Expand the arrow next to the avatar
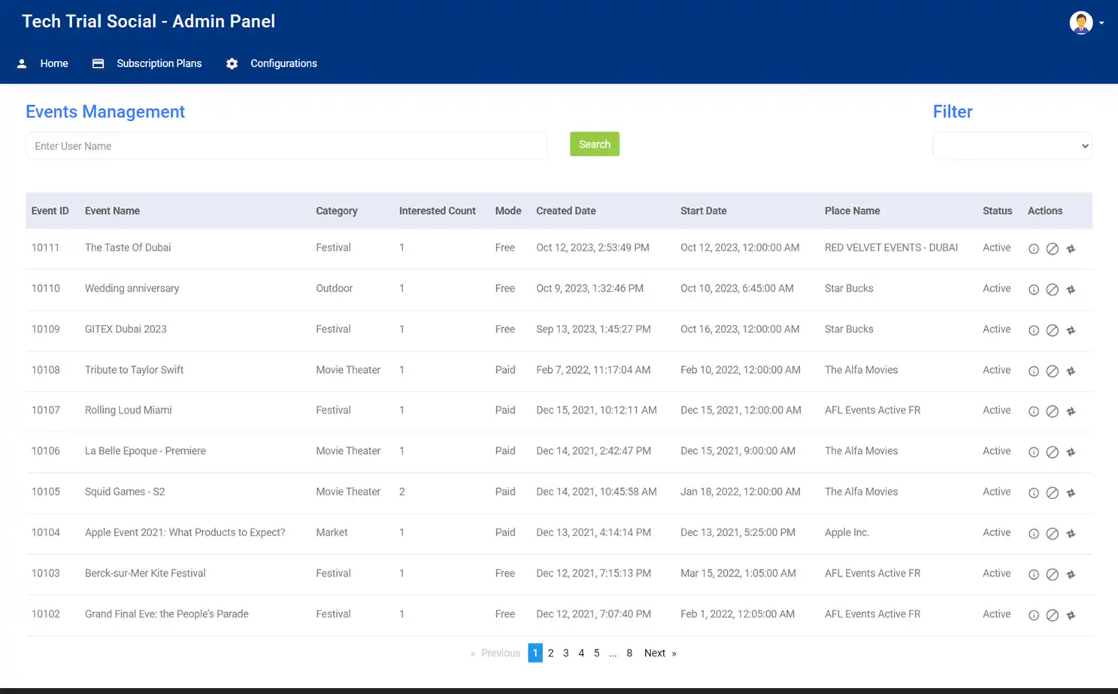The image size is (1118, 694). tap(1101, 24)
